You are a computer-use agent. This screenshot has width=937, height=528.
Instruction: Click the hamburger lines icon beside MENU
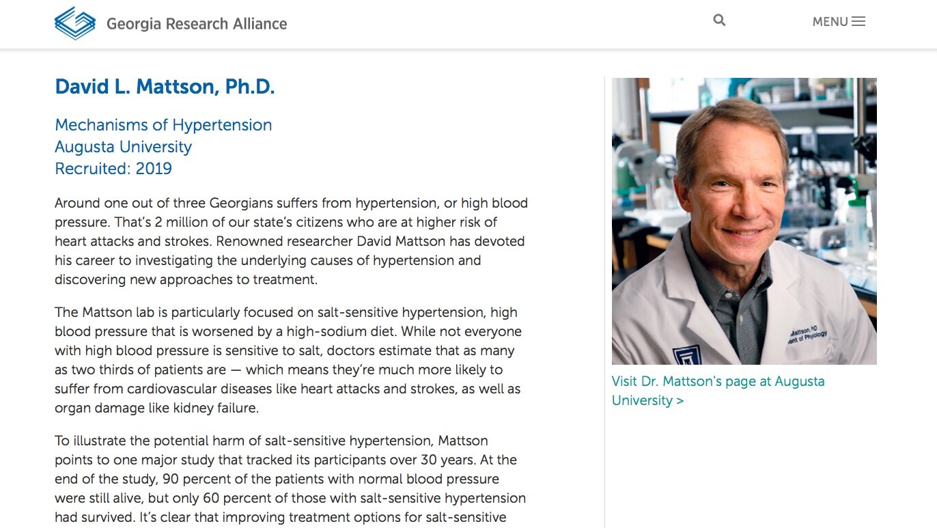(x=858, y=21)
